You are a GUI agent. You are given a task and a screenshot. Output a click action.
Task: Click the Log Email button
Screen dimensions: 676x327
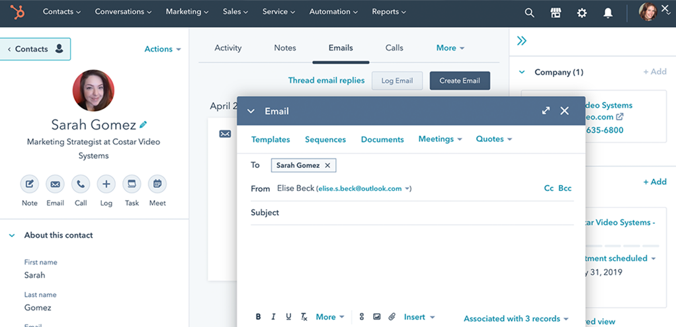pos(397,81)
